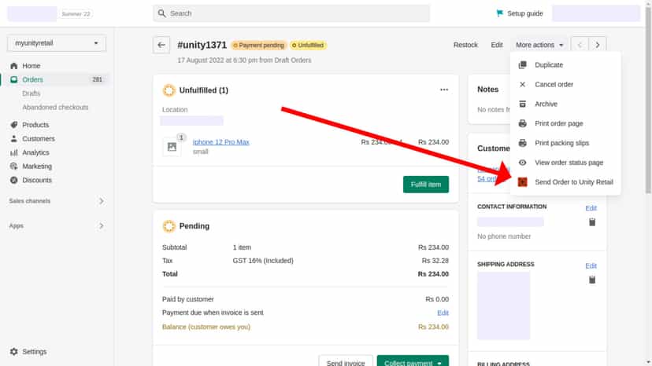The height and width of the screenshot is (366, 652).
Task: Click the Fulfill item button
Action: [426, 185]
